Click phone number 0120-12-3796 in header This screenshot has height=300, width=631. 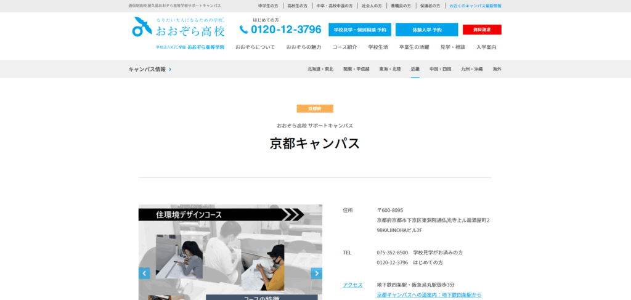286,30
